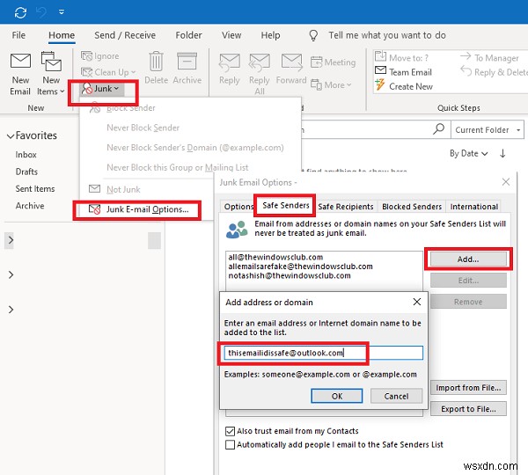This screenshot has height=475, width=528.
Task: Switch to the View ribbon tab
Action: tap(231, 35)
